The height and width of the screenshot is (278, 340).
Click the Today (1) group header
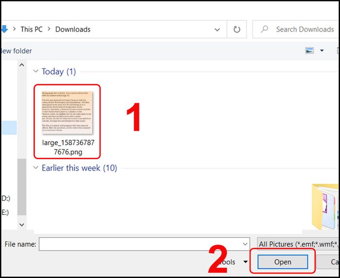(x=59, y=72)
